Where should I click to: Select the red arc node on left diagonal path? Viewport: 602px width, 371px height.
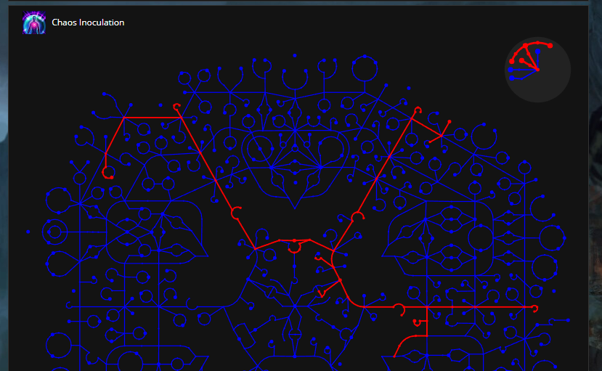[236, 213]
